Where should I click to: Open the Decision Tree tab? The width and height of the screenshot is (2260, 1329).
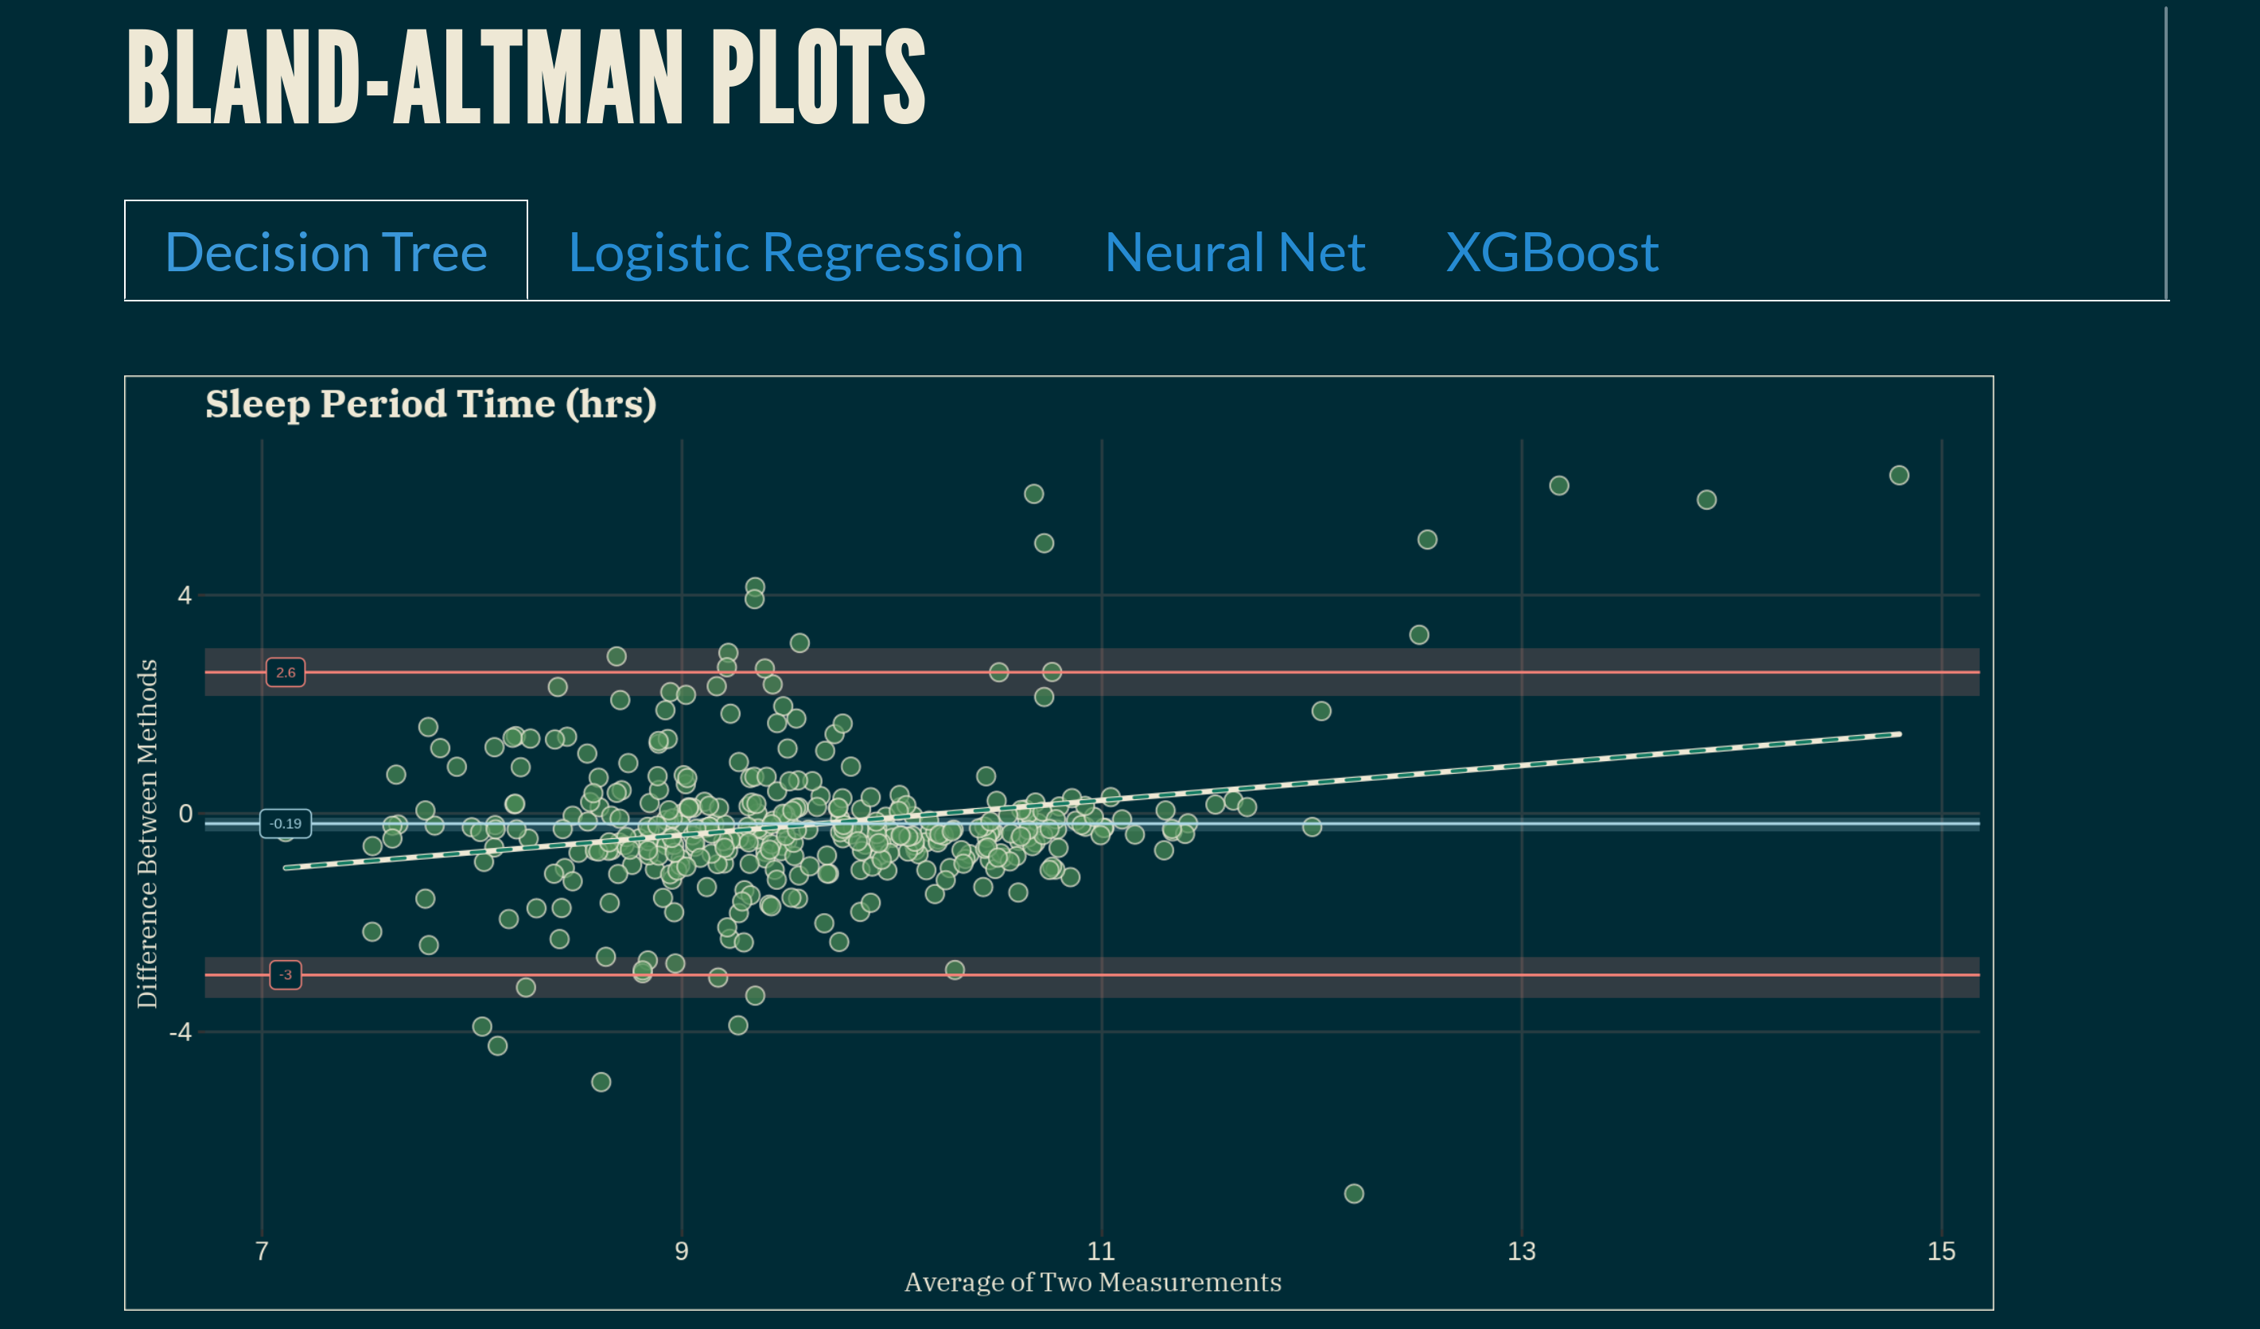(x=325, y=251)
